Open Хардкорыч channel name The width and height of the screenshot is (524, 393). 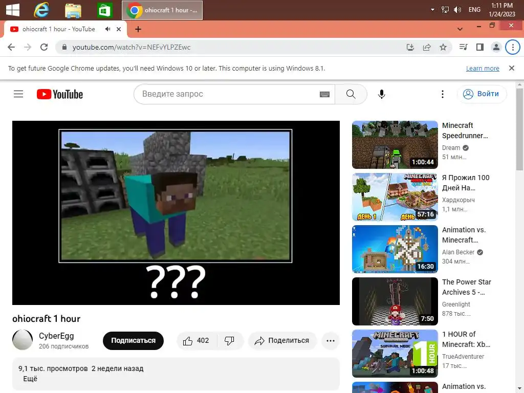pyautogui.click(x=458, y=200)
